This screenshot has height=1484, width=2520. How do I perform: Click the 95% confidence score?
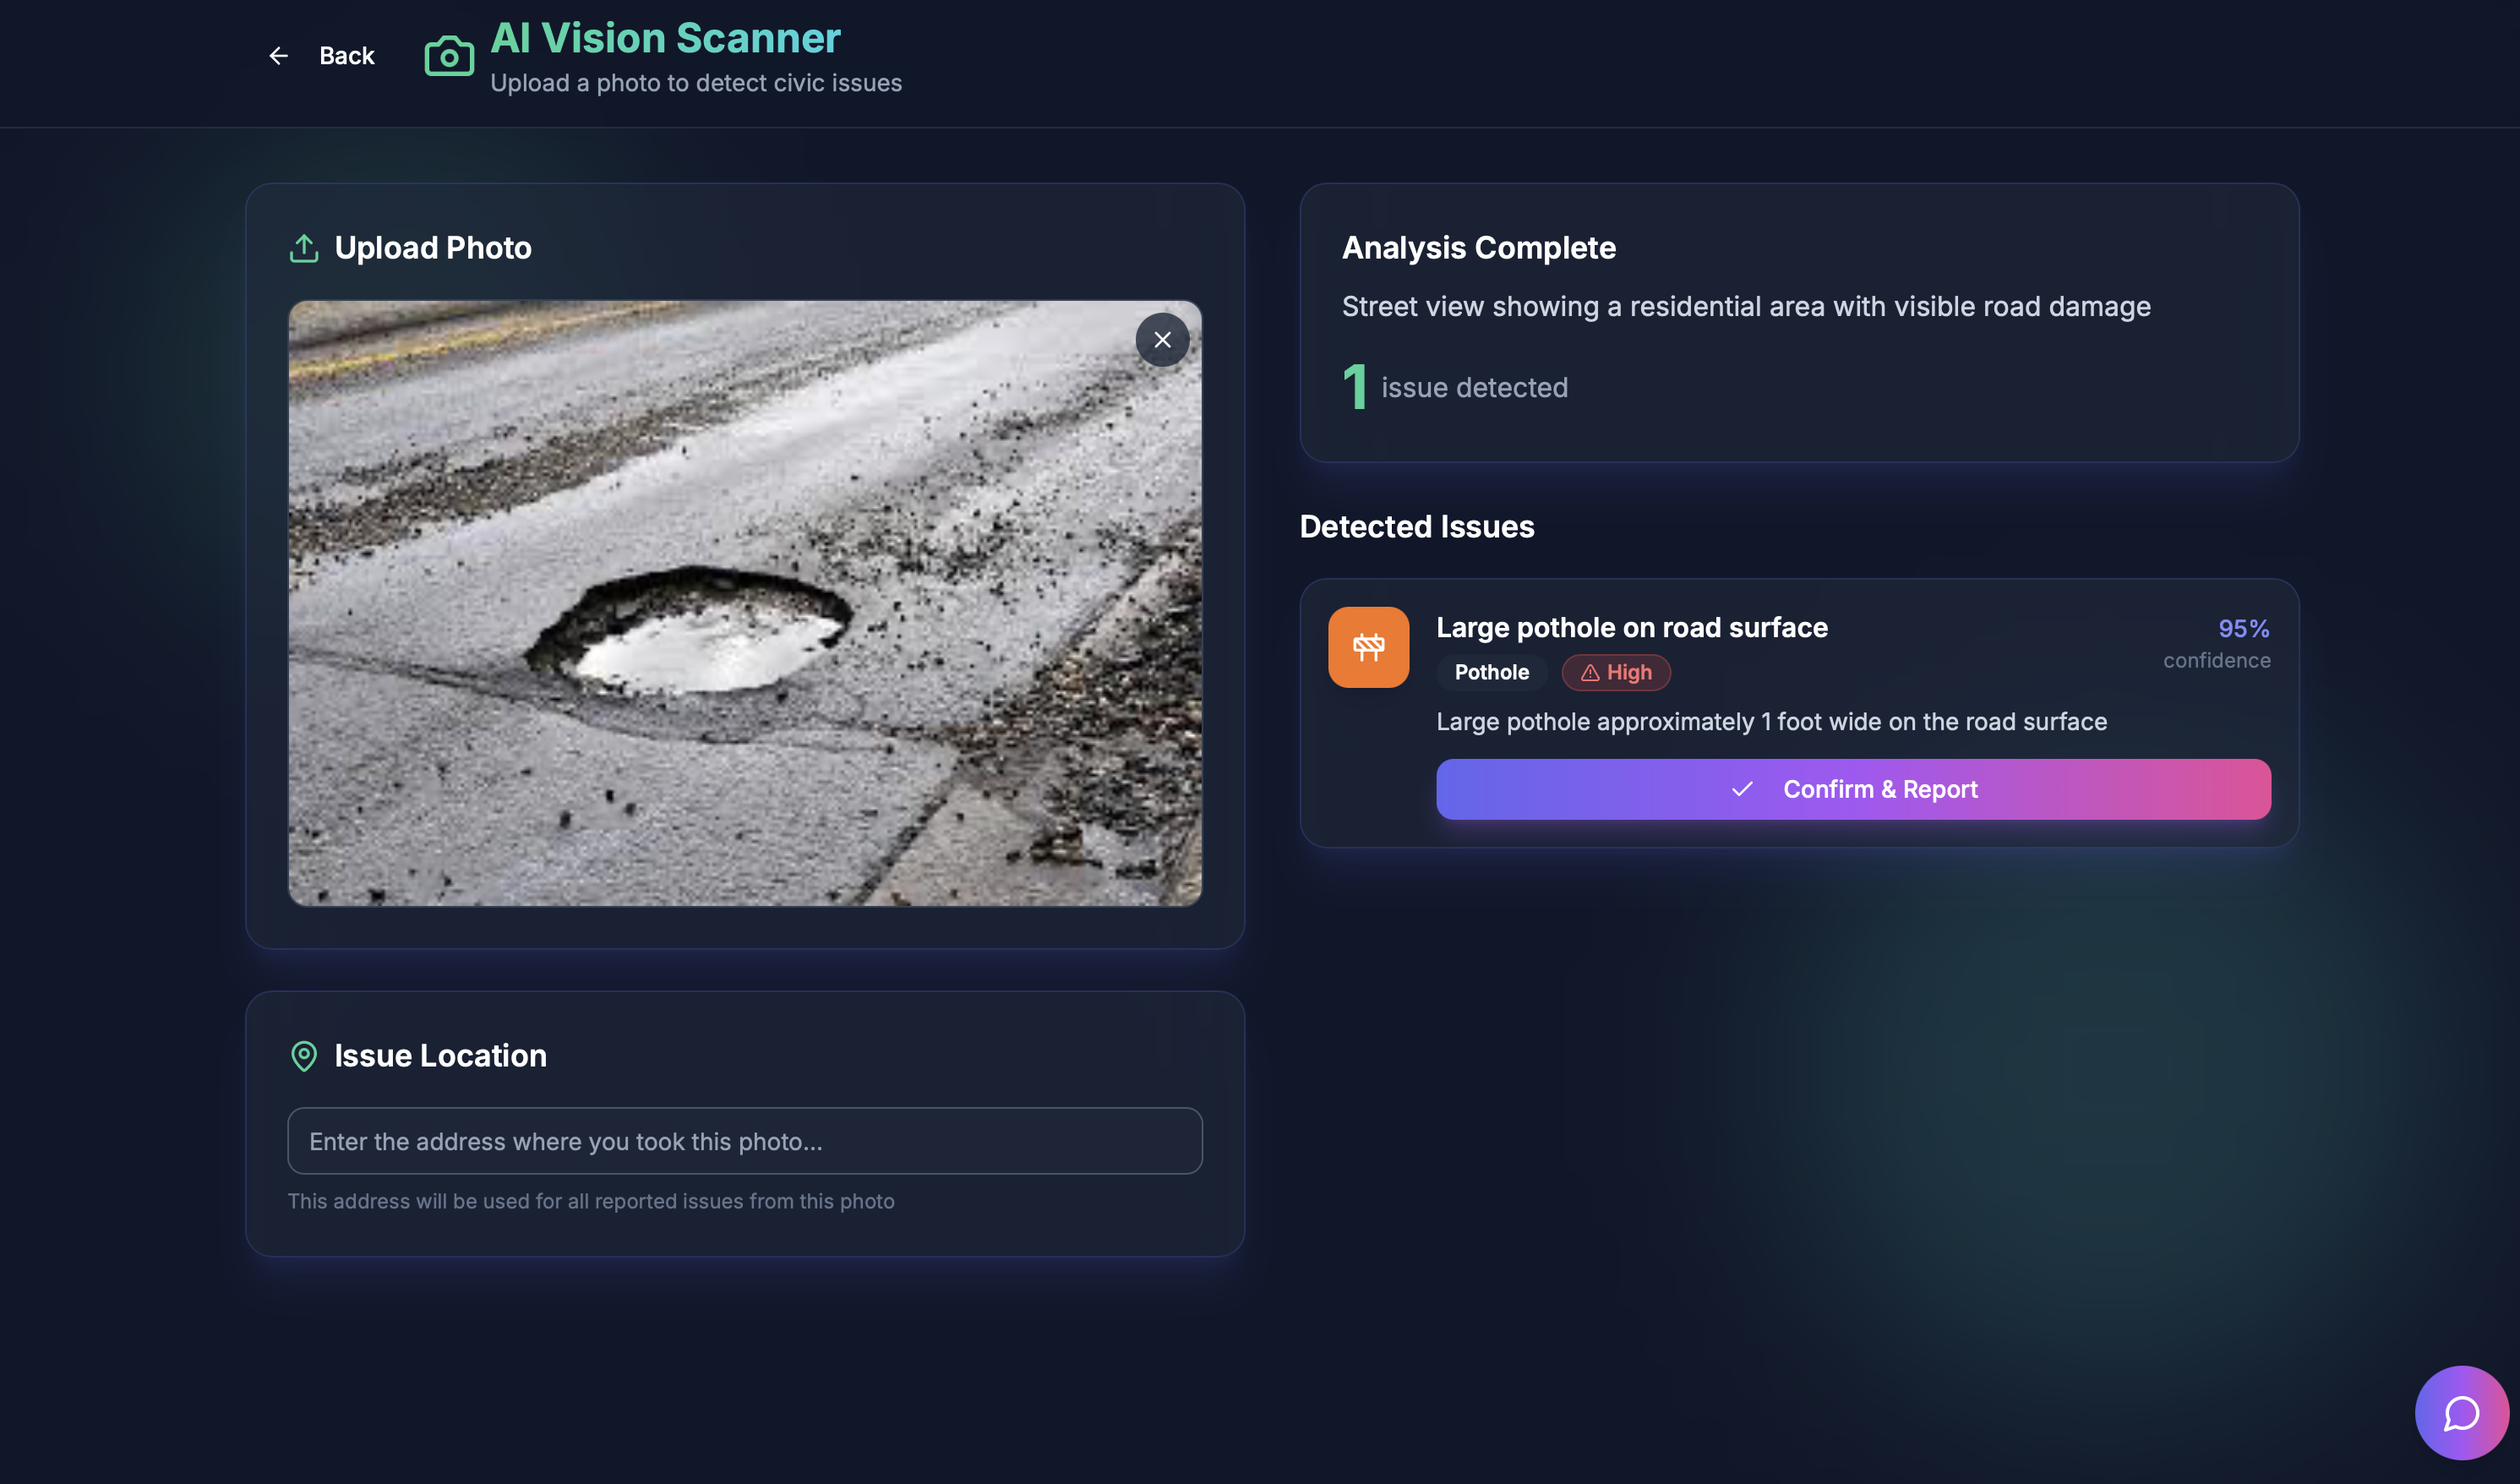[x=2243, y=629]
